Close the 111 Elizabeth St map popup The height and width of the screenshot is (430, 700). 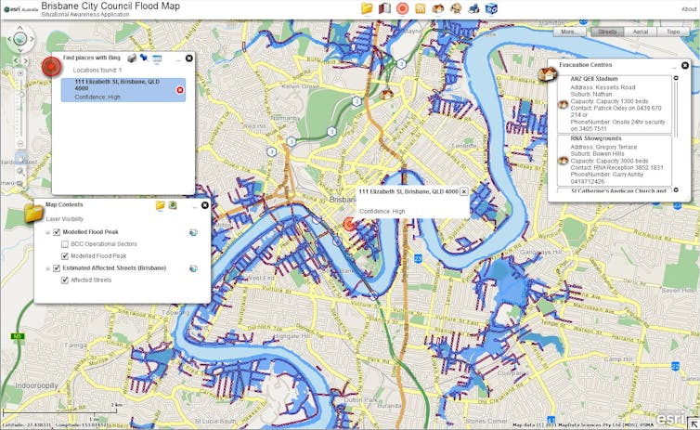[x=464, y=191]
